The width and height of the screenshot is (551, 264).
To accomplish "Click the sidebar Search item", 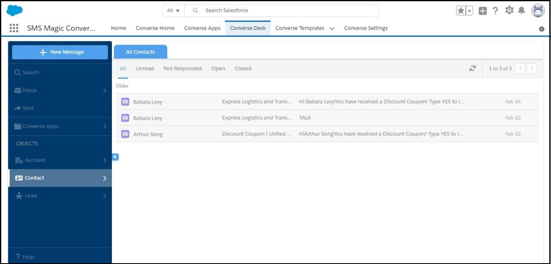I will click(60, 72).
